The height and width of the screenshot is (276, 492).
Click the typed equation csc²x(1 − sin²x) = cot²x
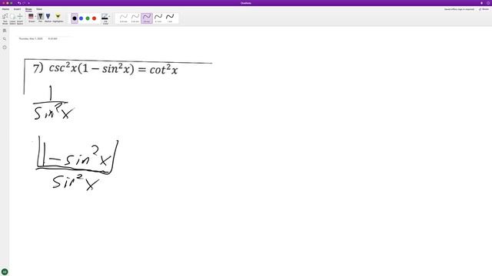pyautogui.click(x=113, y=68)
